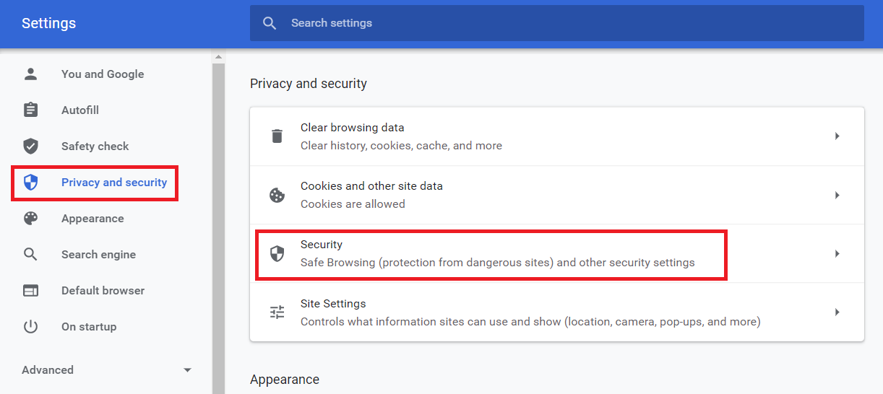
Task: Click the cookie icon in Cookies row
Action: [x=277, y=195]
